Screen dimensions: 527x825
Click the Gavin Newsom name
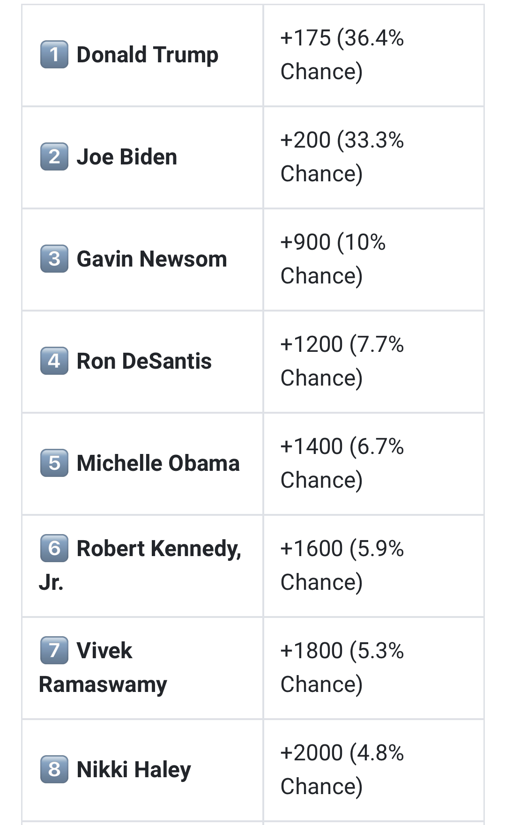152,259
